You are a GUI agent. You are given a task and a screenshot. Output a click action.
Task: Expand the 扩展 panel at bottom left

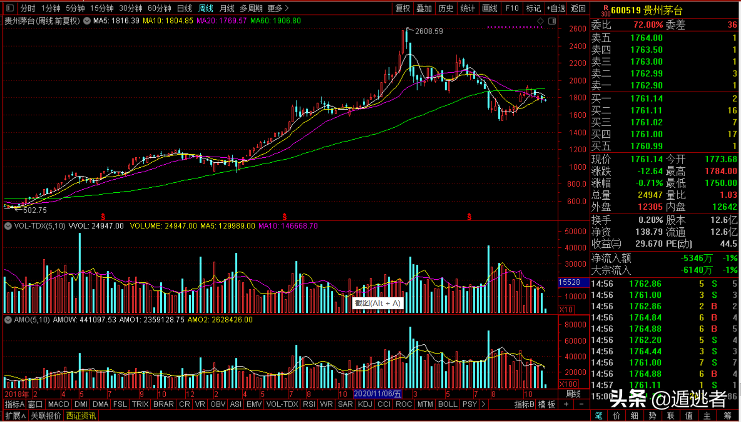tap(16, 415)
